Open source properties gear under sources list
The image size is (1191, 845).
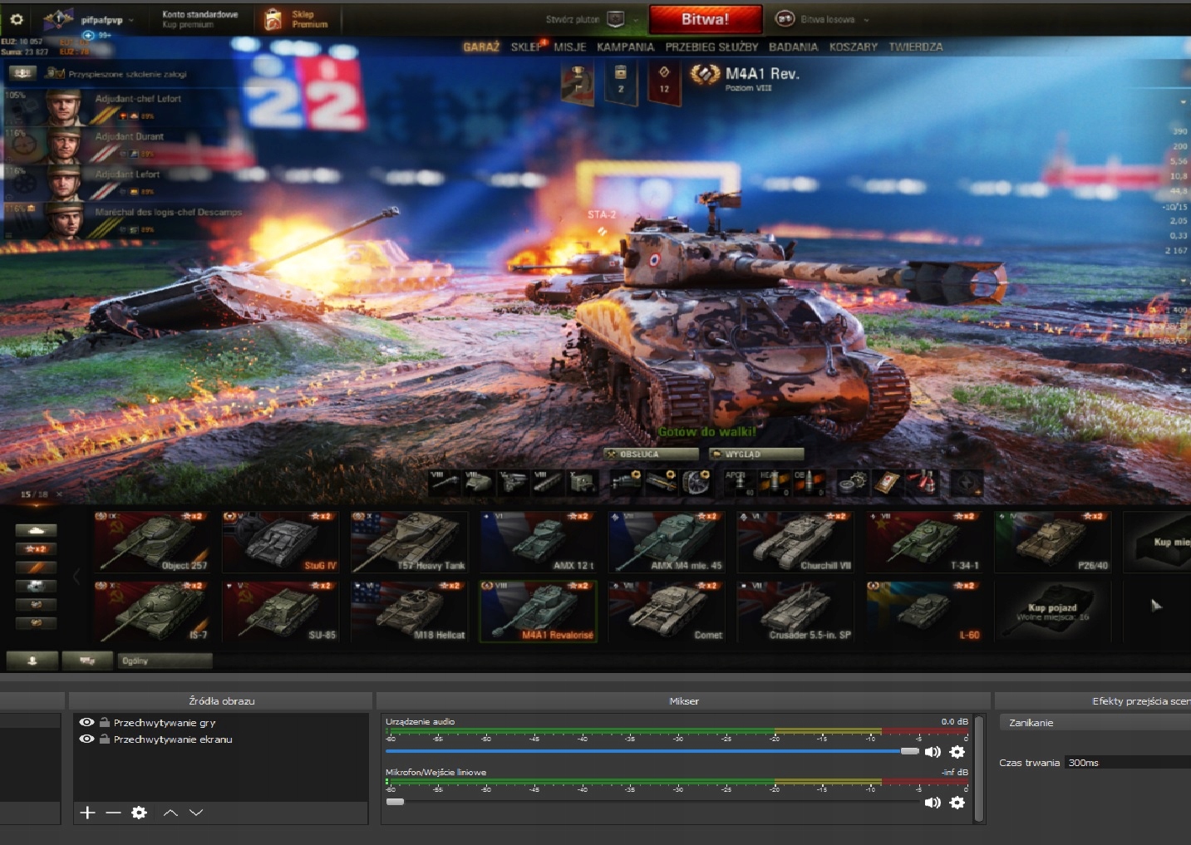pyautogui.click(x=140, y=813)
